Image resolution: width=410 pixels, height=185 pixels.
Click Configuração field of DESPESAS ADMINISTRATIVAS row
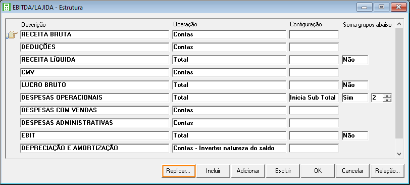pos(314,123)
